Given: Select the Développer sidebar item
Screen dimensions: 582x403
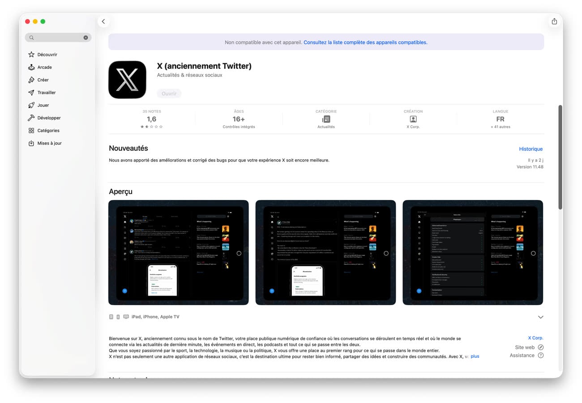Looking at the screenshot, I should click(49, 118).
